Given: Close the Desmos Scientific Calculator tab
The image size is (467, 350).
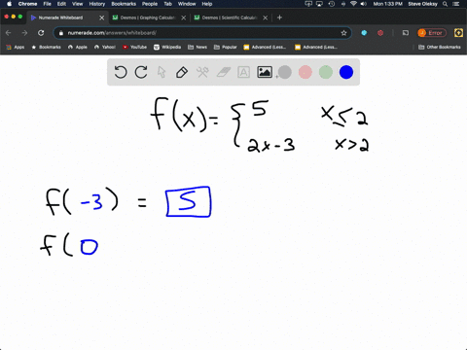Looking at the screenshot, I should (x=266, y=17).
